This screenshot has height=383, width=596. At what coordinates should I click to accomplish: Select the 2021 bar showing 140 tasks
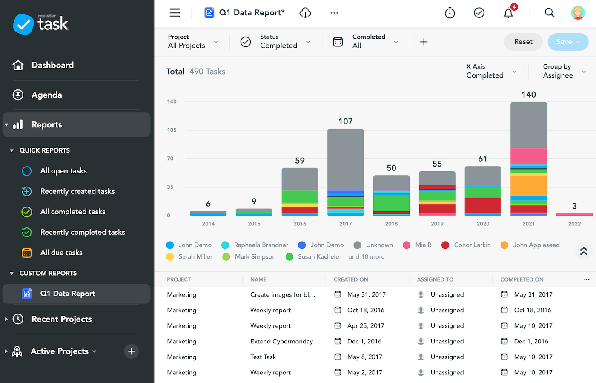(x=528, y=158)
